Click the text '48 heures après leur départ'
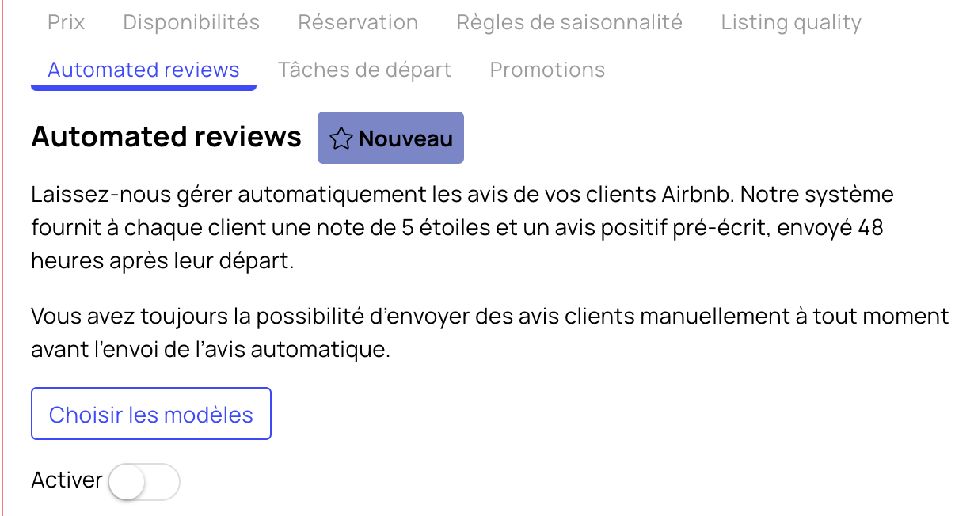The height and width of the screenshot is (516, 974). 457,245
